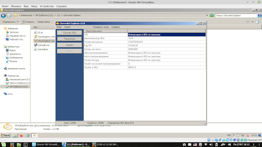Open Изображения library
This screenshot has width=262, height=147.
(x=14, y=58)
